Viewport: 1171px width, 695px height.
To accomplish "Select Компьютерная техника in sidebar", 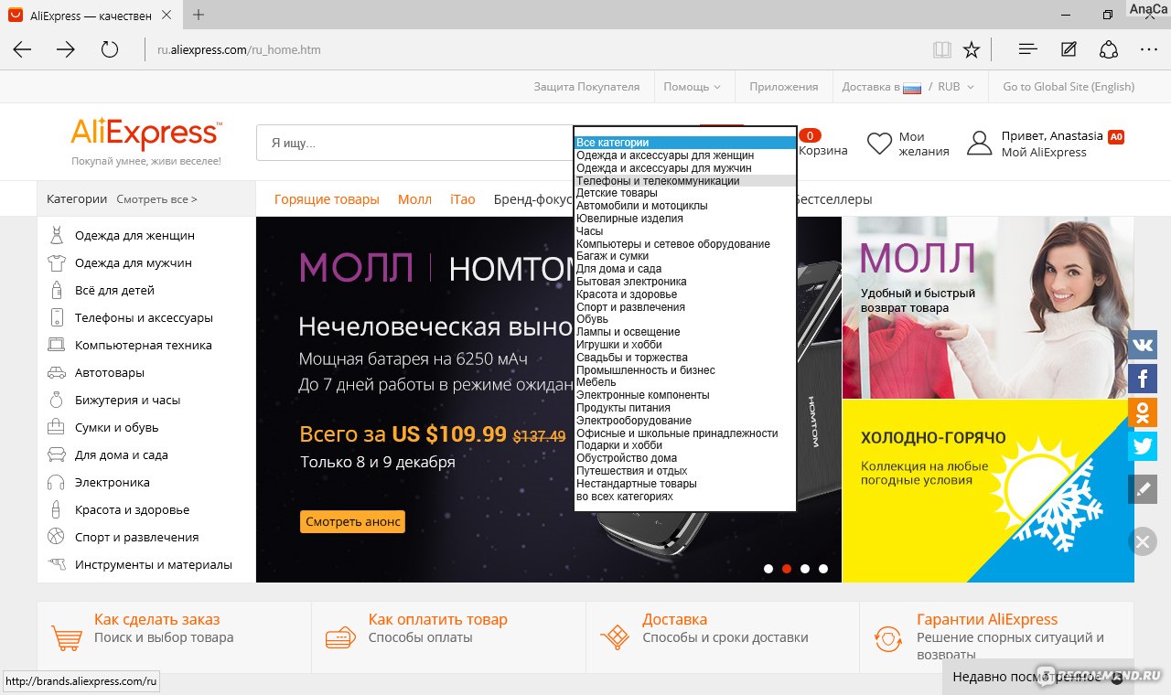I will (144, 345).
